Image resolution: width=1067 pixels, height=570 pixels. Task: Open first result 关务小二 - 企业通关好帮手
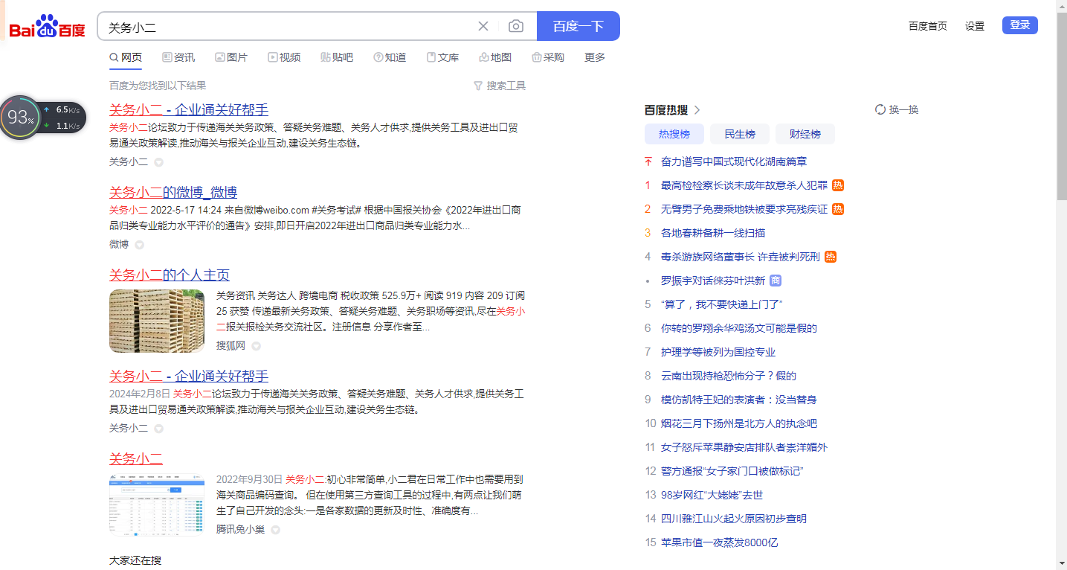tap(189, 110)
